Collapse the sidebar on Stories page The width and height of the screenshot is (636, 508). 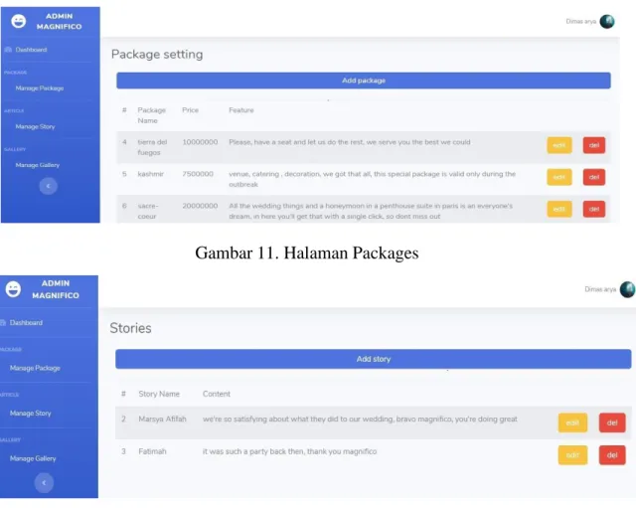coord(44,483)
